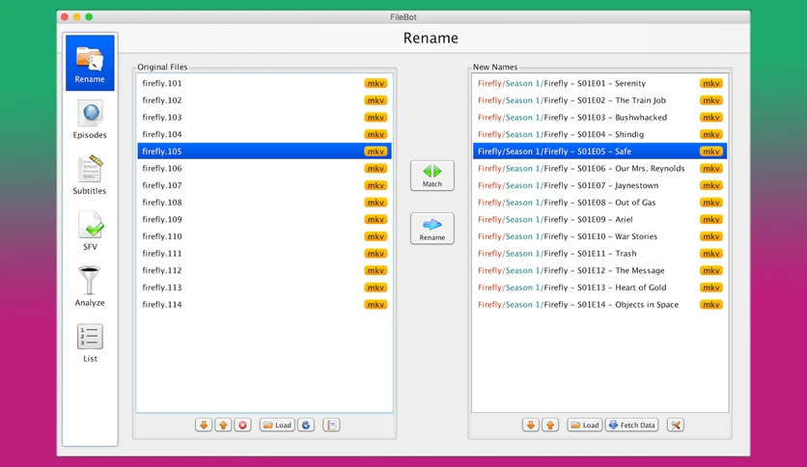807x467 pixels.
Task: Select new name S01E08 – Out of Gas
Action: [x=599, y=202]
